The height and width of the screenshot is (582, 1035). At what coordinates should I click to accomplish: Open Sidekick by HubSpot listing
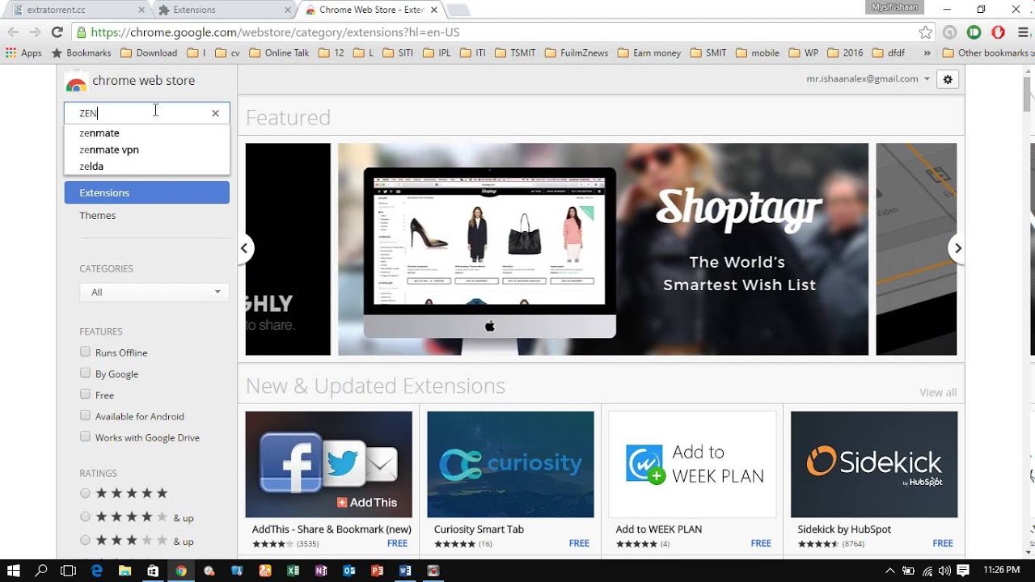pyautogui.click(x=844, y=529)
